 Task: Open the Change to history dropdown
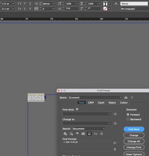pos(110,123)
